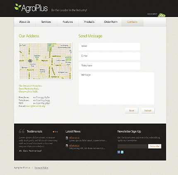This screenshot has width=178, height=175.
Task: Go to the Services page
Action: pos(46,22)
